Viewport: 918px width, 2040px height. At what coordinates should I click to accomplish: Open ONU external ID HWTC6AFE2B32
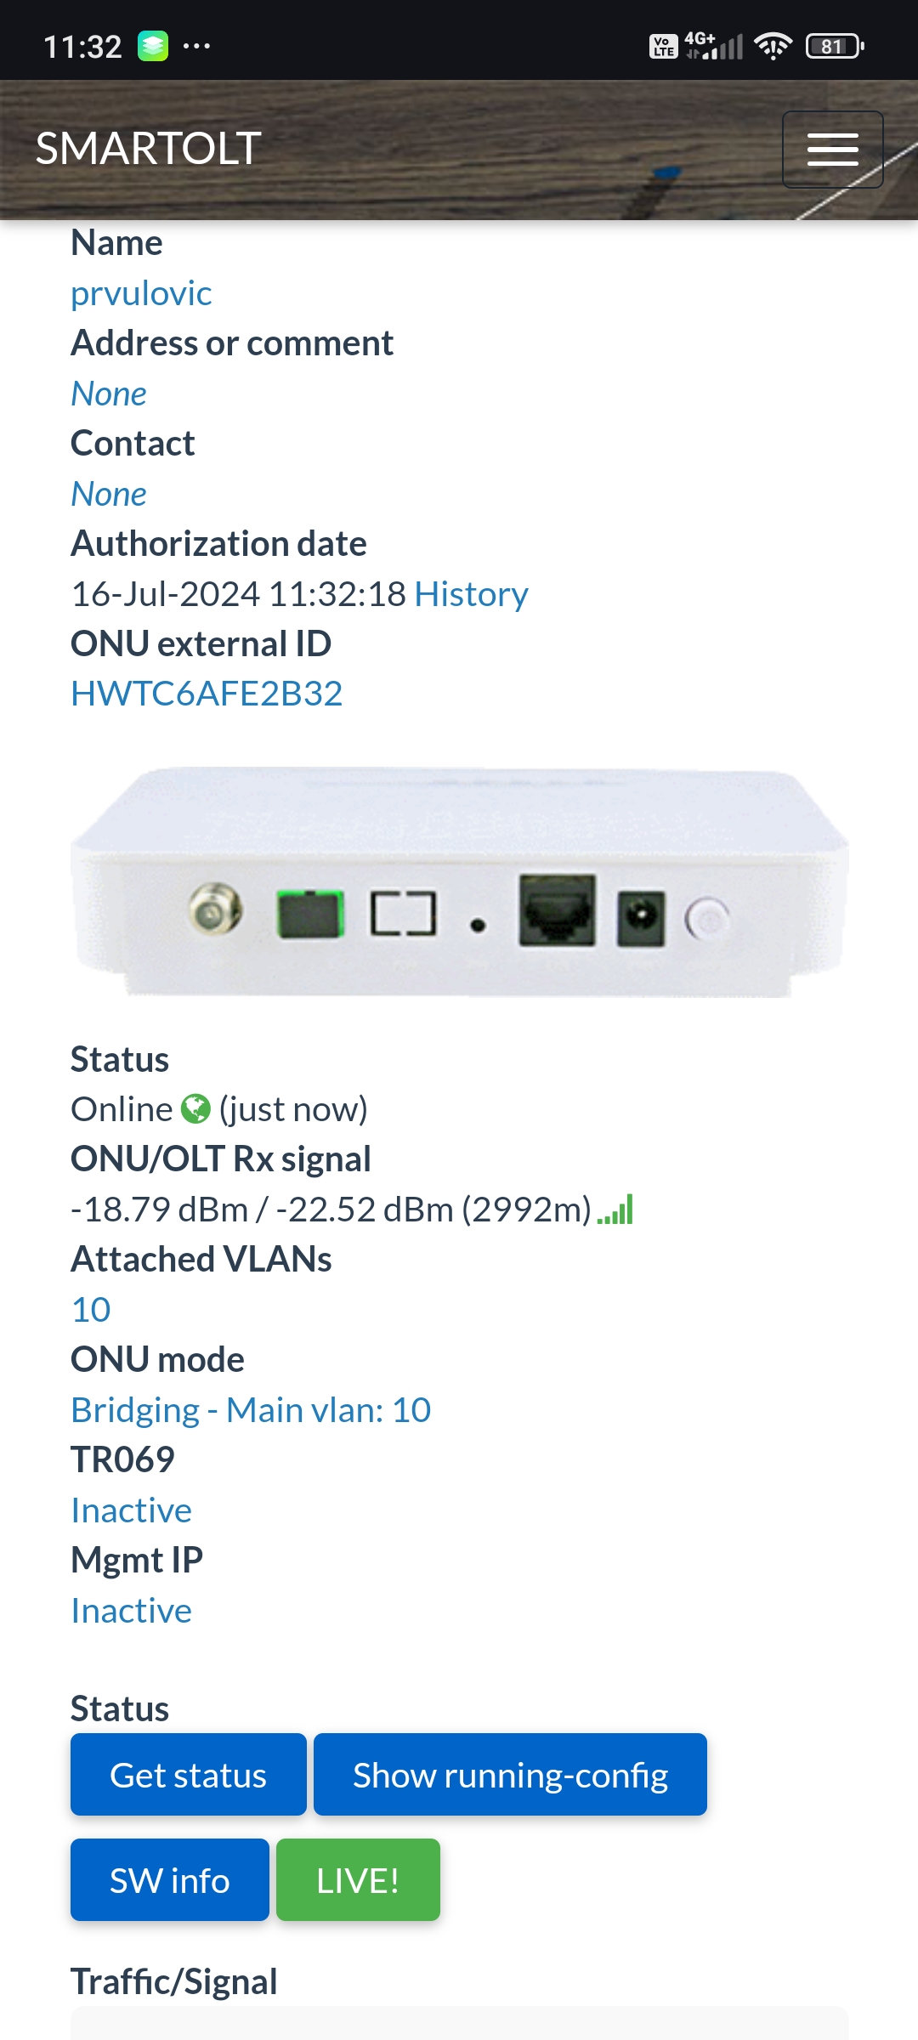(x=207, y=694)
